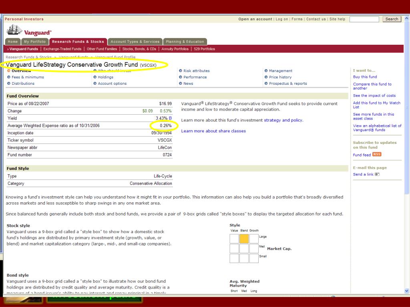View Risk attributes section

196,70
